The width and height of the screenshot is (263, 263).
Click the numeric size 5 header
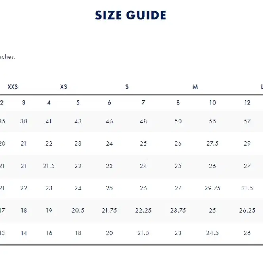78,102
